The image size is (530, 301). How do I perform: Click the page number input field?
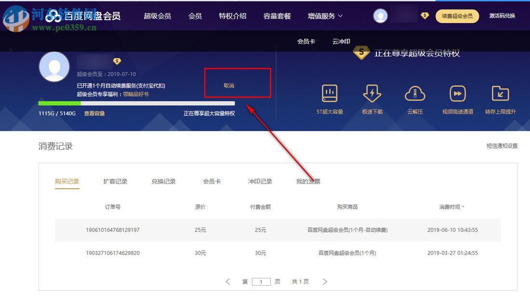[261, 282]
